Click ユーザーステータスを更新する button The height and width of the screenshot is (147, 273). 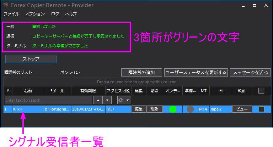[x=196, y=72]
